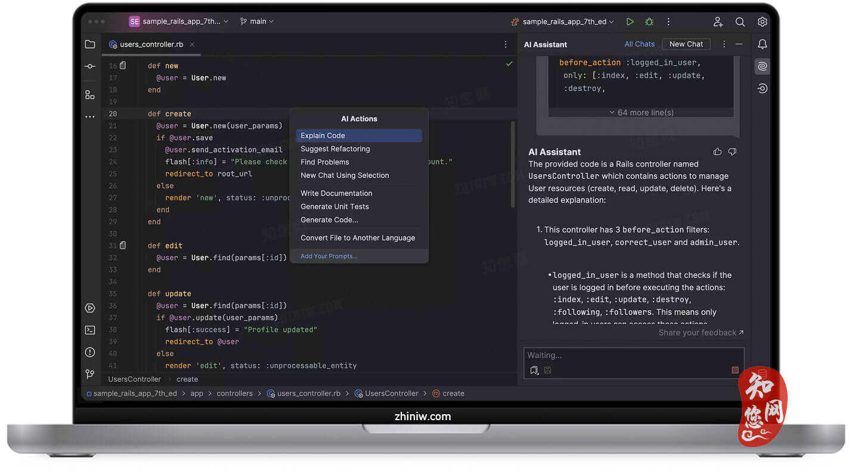Click sample_rails_app_7th_ed in the breadcrumb bar
This screenshot has height=475, width=852.
click(x=131, y=393)
